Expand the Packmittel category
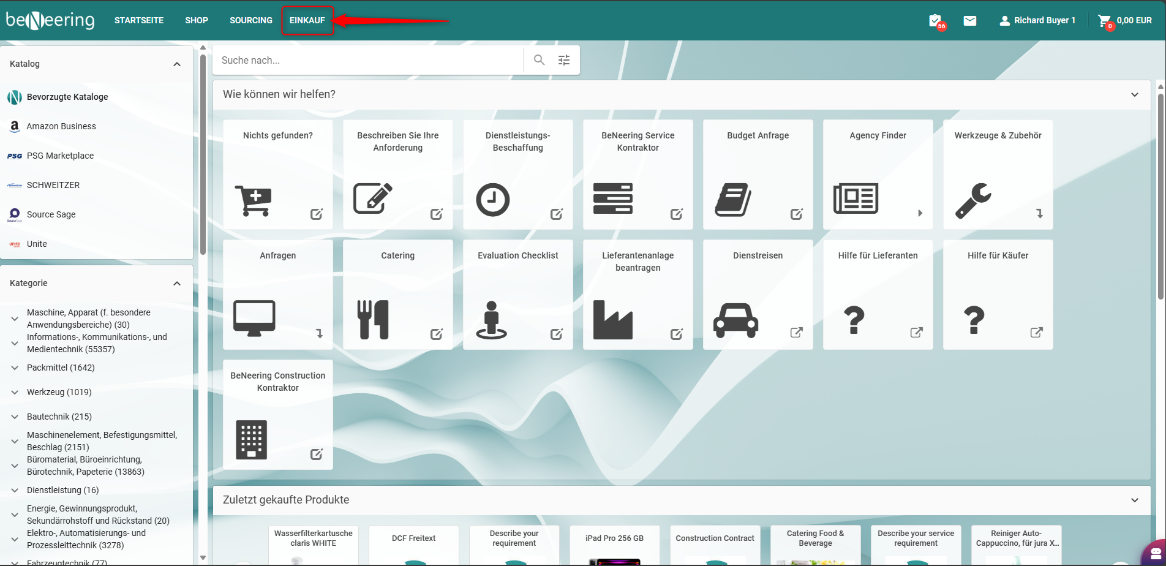 coord(15,368)
